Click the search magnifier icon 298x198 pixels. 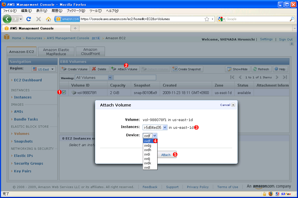click(292, 19)
